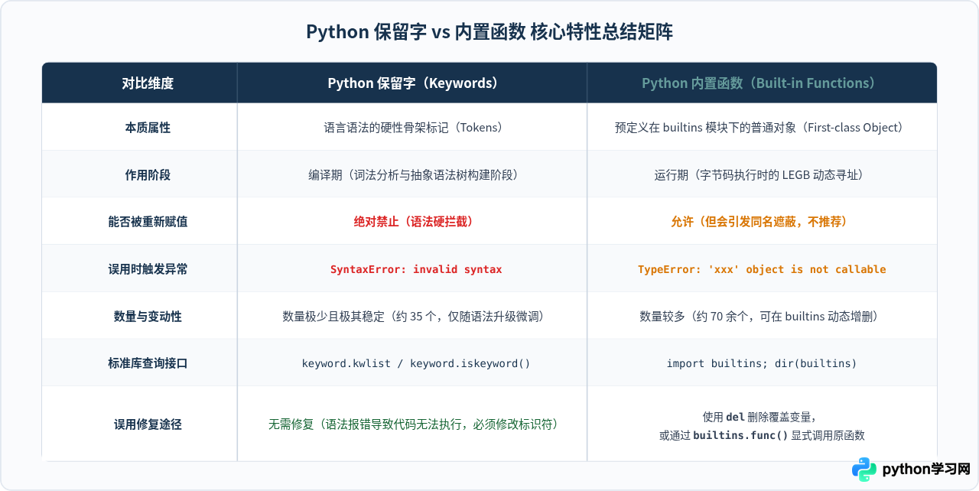Click cell 数量极少且极其稳定（约 35 个）
This screenshot has width=979, height=491.
point(413,316)
